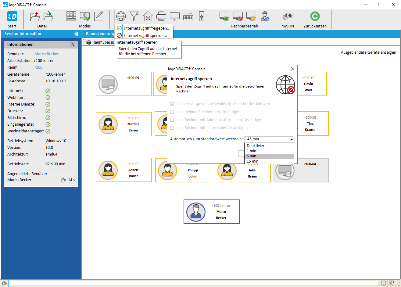Click the Architektur value amd64

click(51, 154)
